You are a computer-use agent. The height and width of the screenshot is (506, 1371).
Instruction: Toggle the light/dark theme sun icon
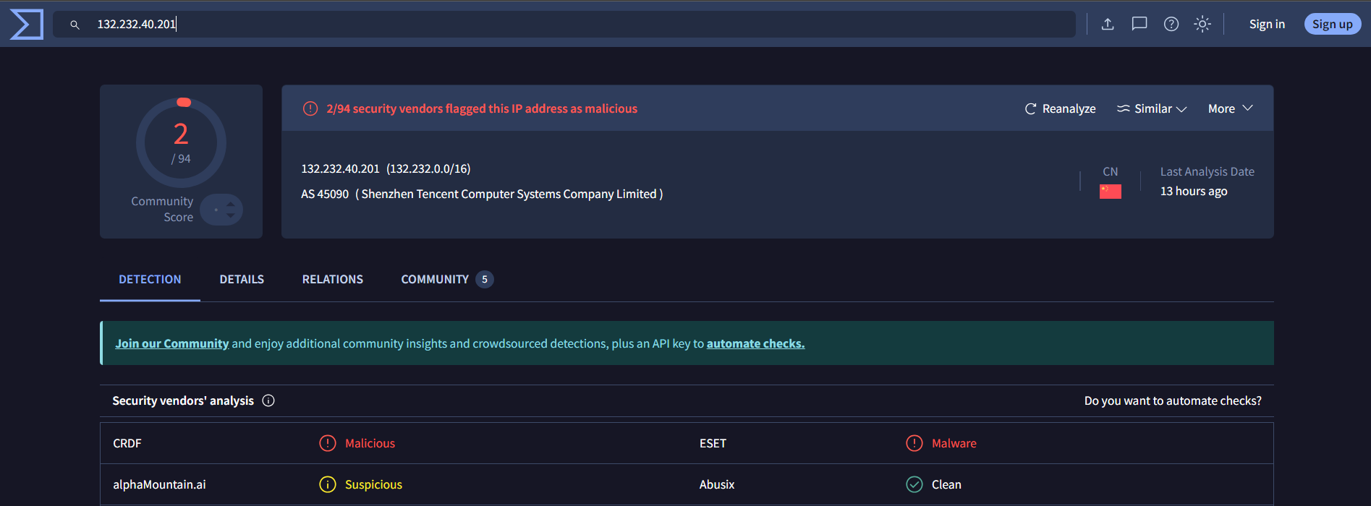pyautogui.click(x=1202, y=24)
